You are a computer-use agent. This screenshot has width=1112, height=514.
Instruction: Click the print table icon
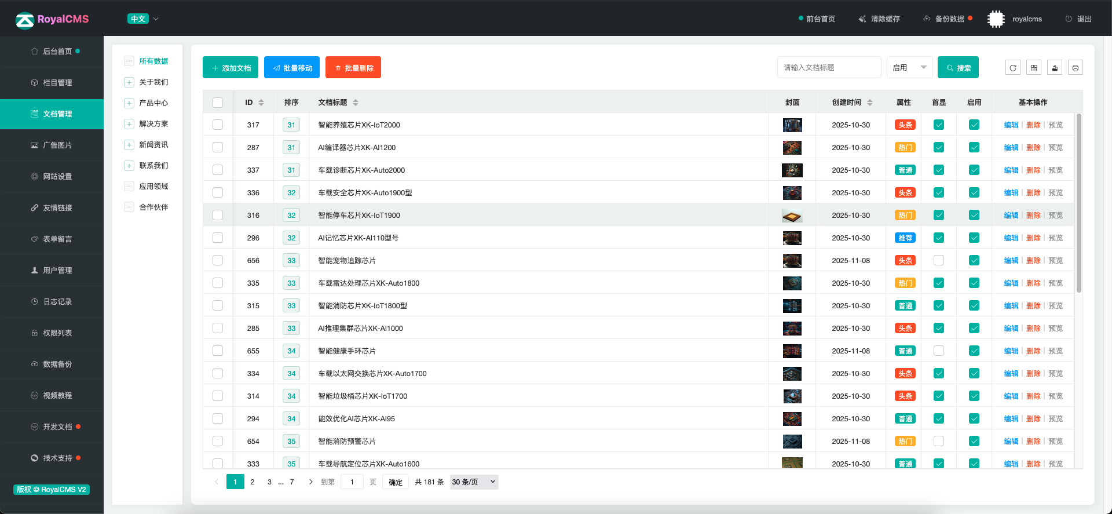pyautogui.click(x=1076, y=68)
